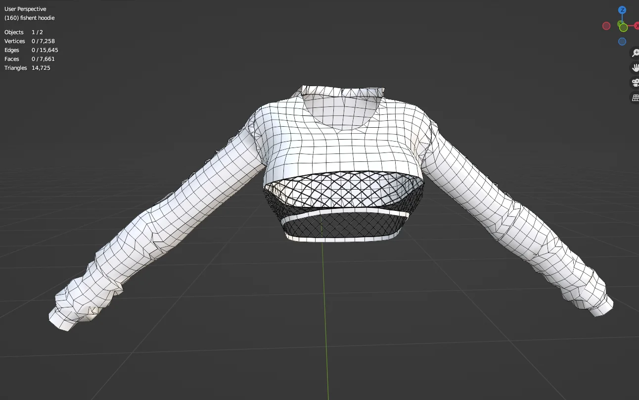639x400 pixels.
Task: Toggle camera perspective using the camera icon
Action: [x=635, y=82]
